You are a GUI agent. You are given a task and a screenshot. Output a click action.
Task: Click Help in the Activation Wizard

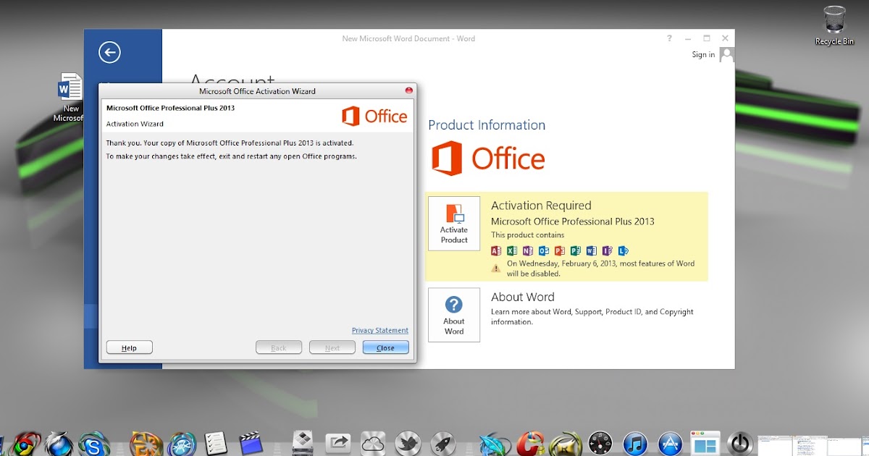coord(129,347)
